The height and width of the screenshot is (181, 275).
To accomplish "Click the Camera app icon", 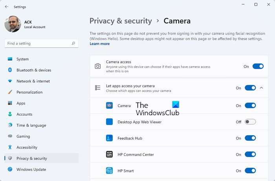I will click(x=109, y=106).
